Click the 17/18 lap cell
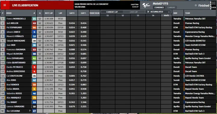 [x=60, y=63]
